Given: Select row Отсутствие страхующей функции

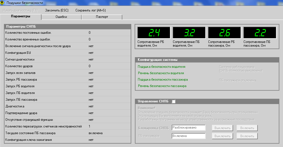Looking at the screenshot, I should tap(68, 120).
